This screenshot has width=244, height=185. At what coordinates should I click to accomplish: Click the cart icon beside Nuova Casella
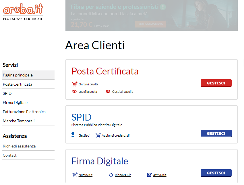coord(75,84)
